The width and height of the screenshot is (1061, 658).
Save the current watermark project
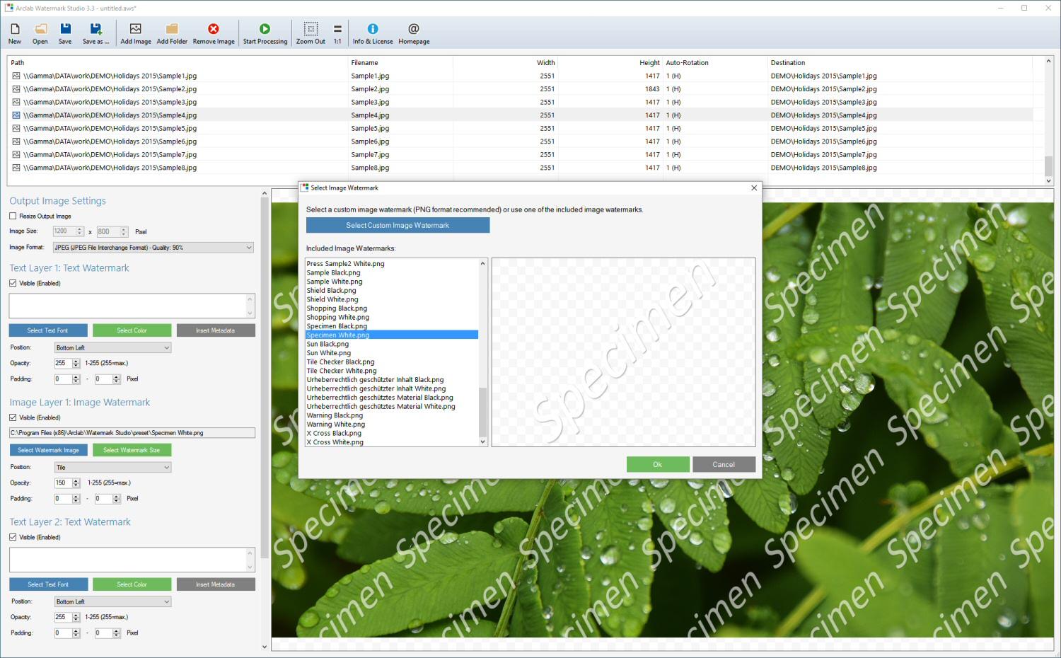pos(65,33)
